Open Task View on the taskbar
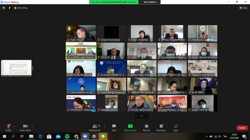The width and height of the screenshot is (250, 140). coord(22,136)
